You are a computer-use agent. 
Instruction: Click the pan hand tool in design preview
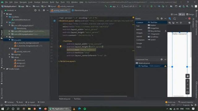187,76
